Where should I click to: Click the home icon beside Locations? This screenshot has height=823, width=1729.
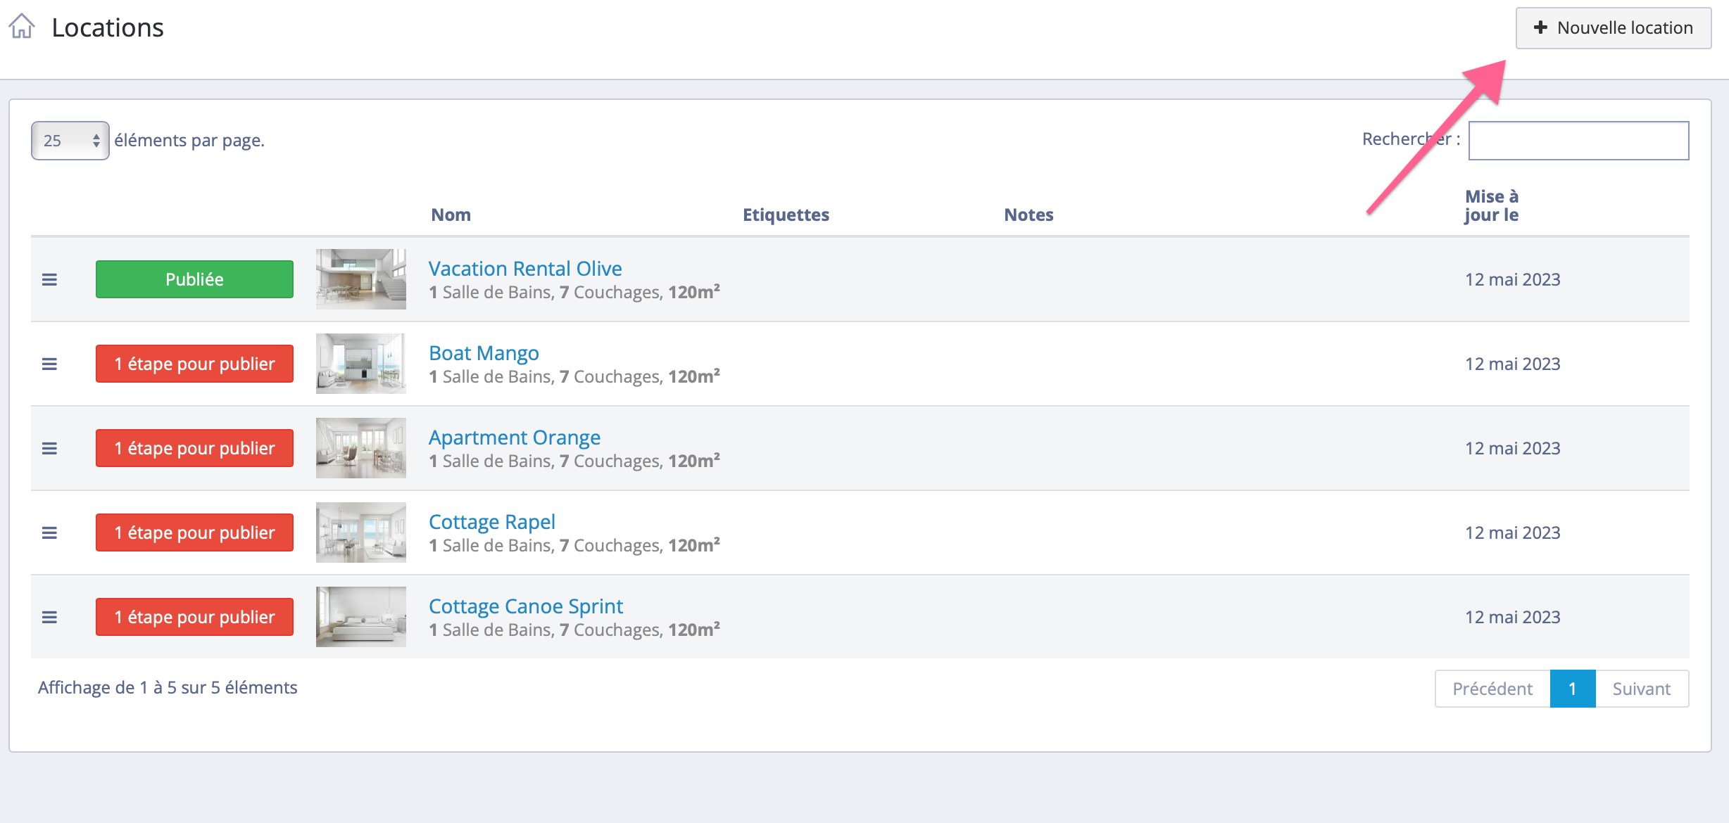click(x=22, y=27)
